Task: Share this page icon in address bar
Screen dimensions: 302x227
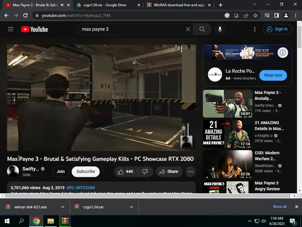Action: point(246,15)
